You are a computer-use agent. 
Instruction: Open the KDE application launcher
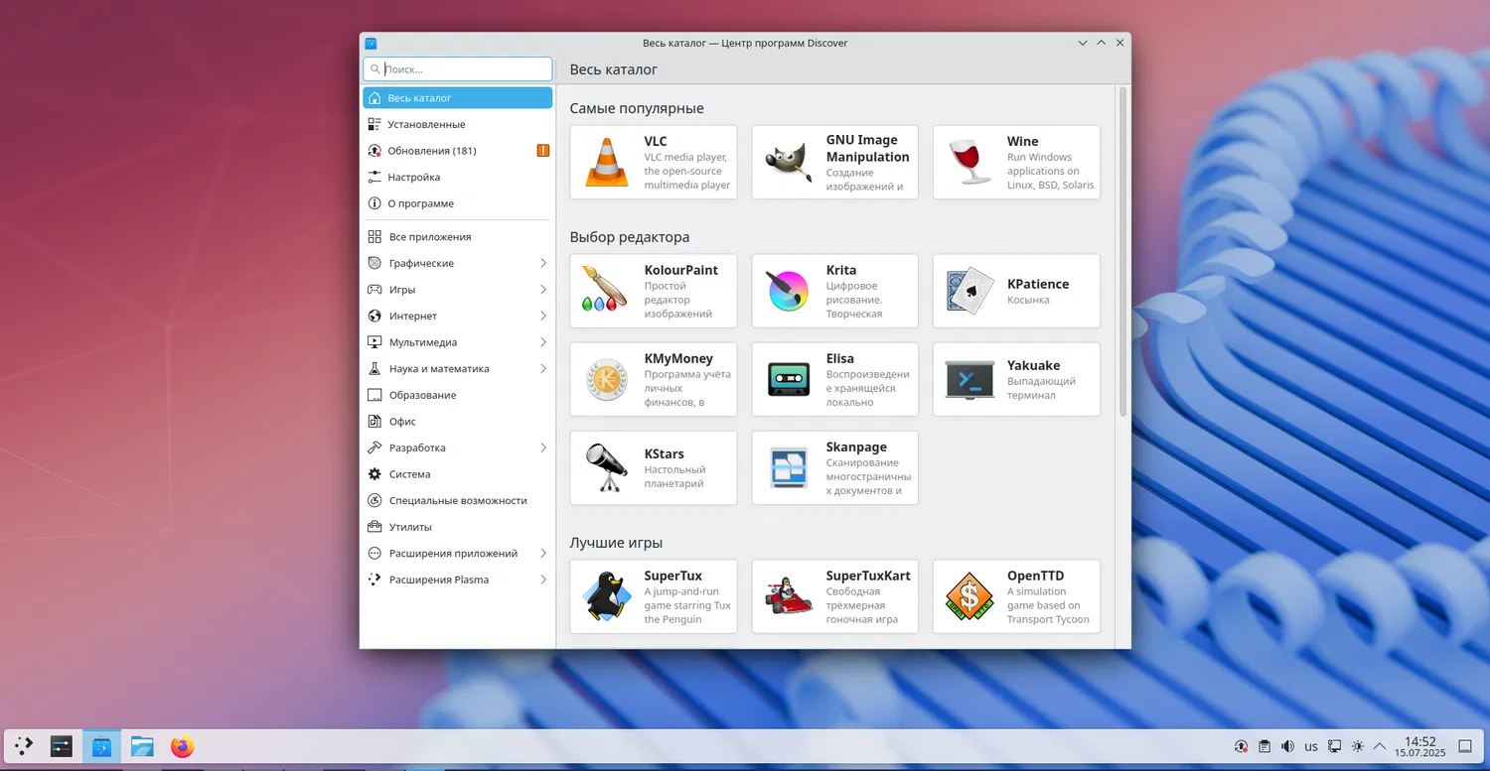point(24,746)
